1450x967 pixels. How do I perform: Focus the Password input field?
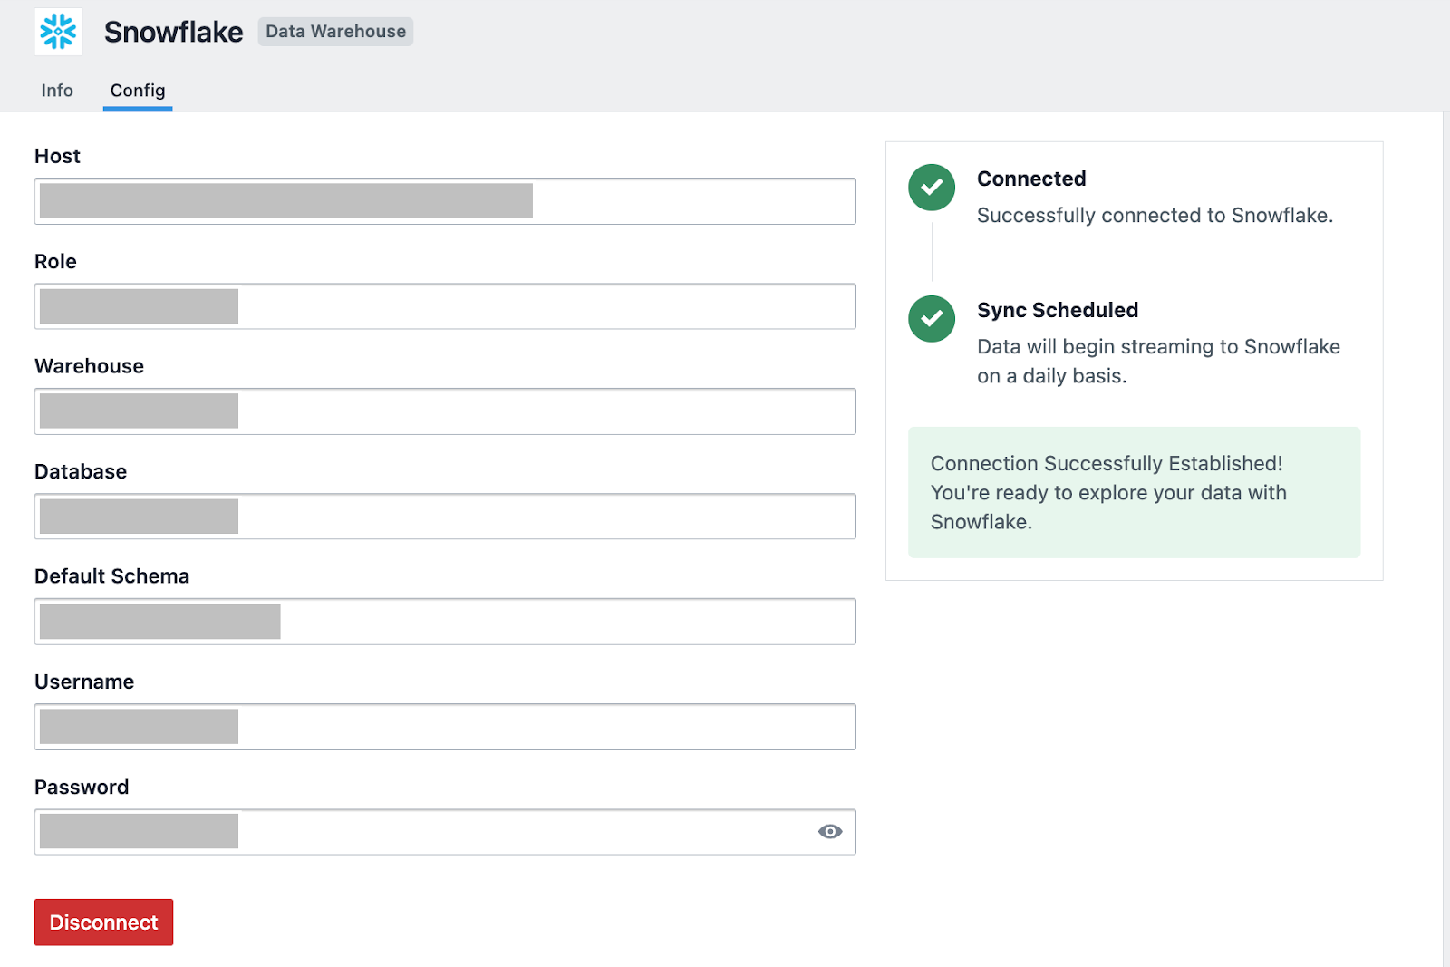coord(445,832)
